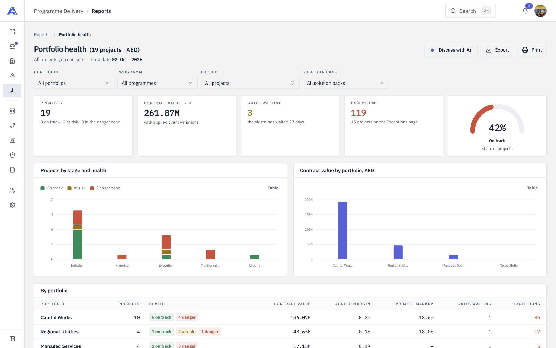Open the All solution packs dropdown
556x348 pixels.
coord(346,83)
